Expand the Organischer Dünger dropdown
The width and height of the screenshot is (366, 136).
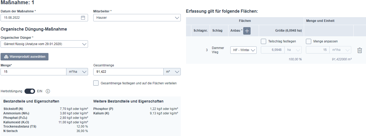point(44,44)
